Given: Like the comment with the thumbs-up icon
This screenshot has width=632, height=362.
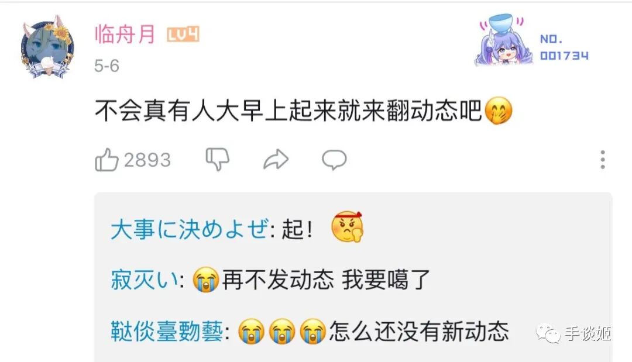Looking at the screenshot, I should point(107,160).
